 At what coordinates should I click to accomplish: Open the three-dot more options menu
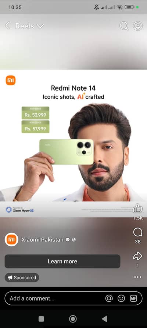pos(138,277)
